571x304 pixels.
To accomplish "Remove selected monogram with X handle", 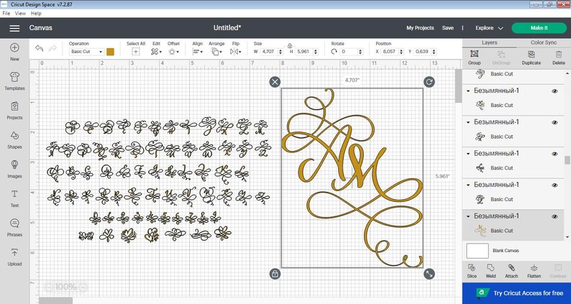I will (x=275, y=82).
